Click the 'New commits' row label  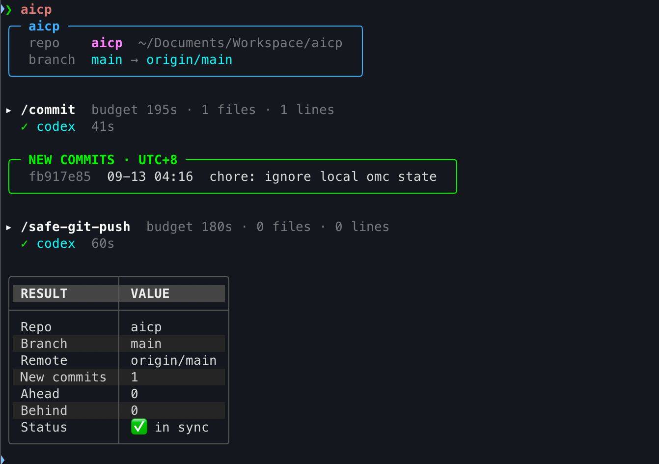click(x=63, y=377)
